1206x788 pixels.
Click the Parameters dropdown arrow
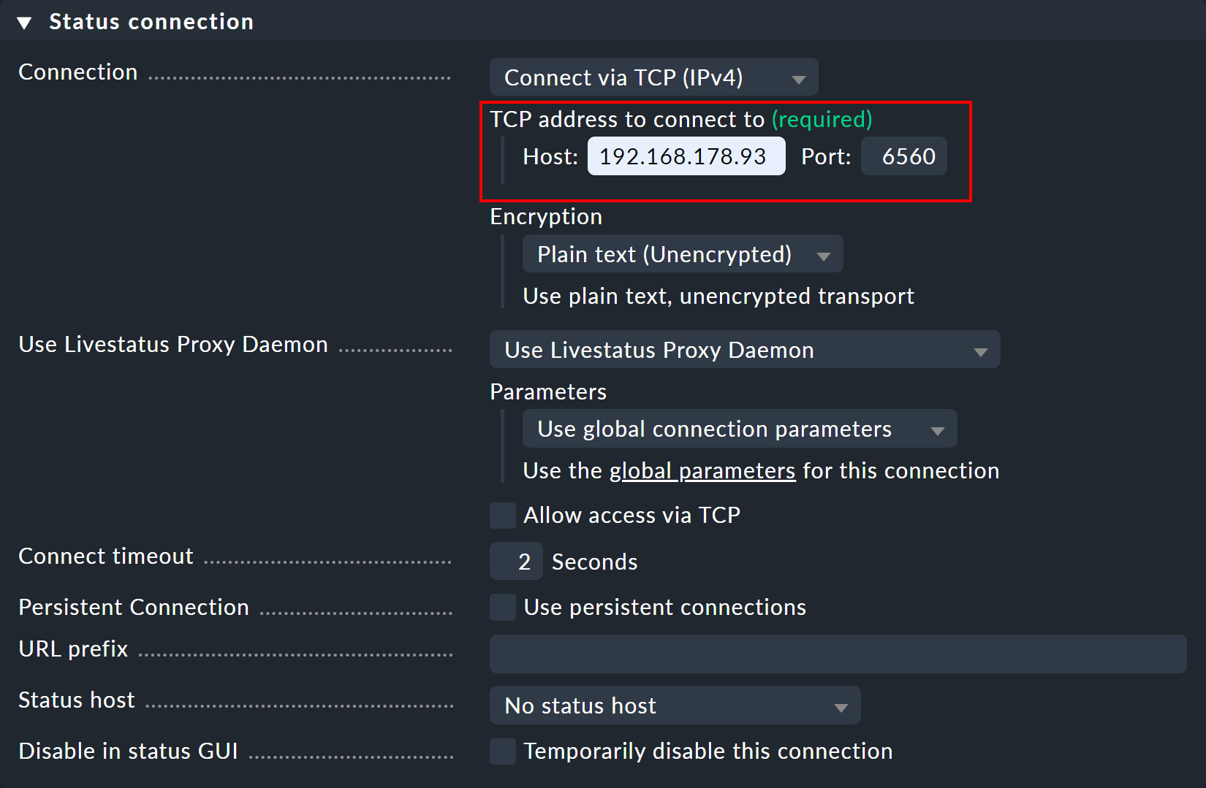[x=938, y=429]
